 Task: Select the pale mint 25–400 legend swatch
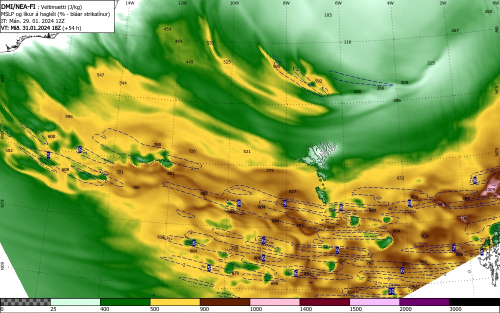coord(75,302)
